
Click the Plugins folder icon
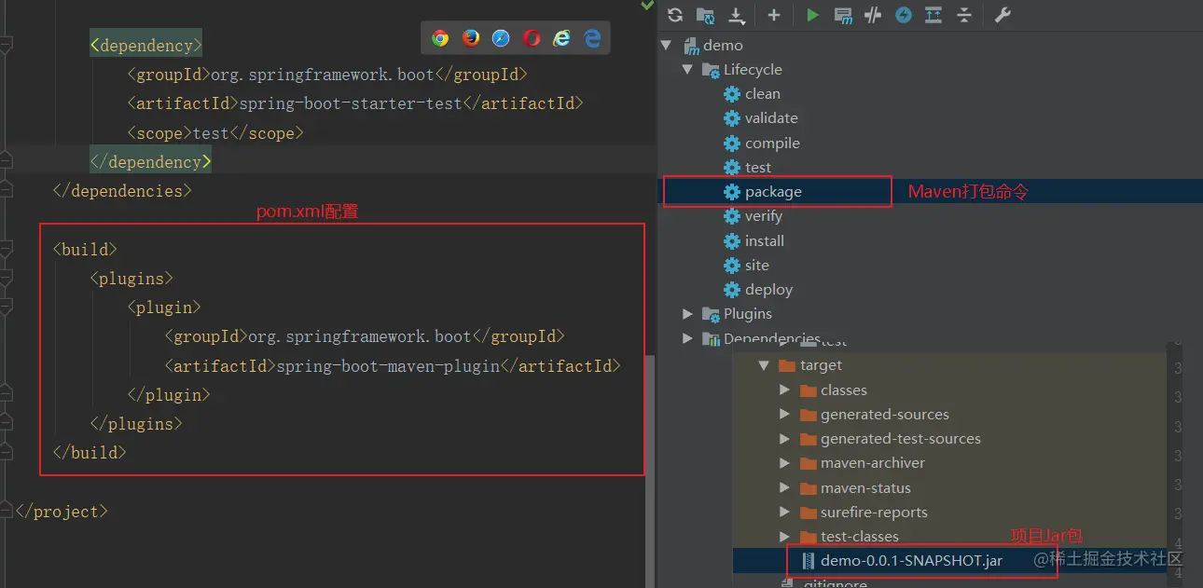point(711,314)
